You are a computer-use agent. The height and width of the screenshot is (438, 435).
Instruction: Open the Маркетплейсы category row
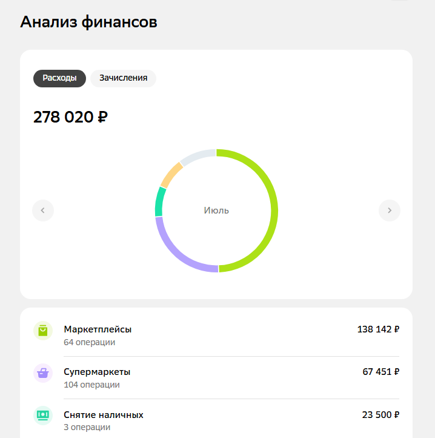tap(216, 335)
